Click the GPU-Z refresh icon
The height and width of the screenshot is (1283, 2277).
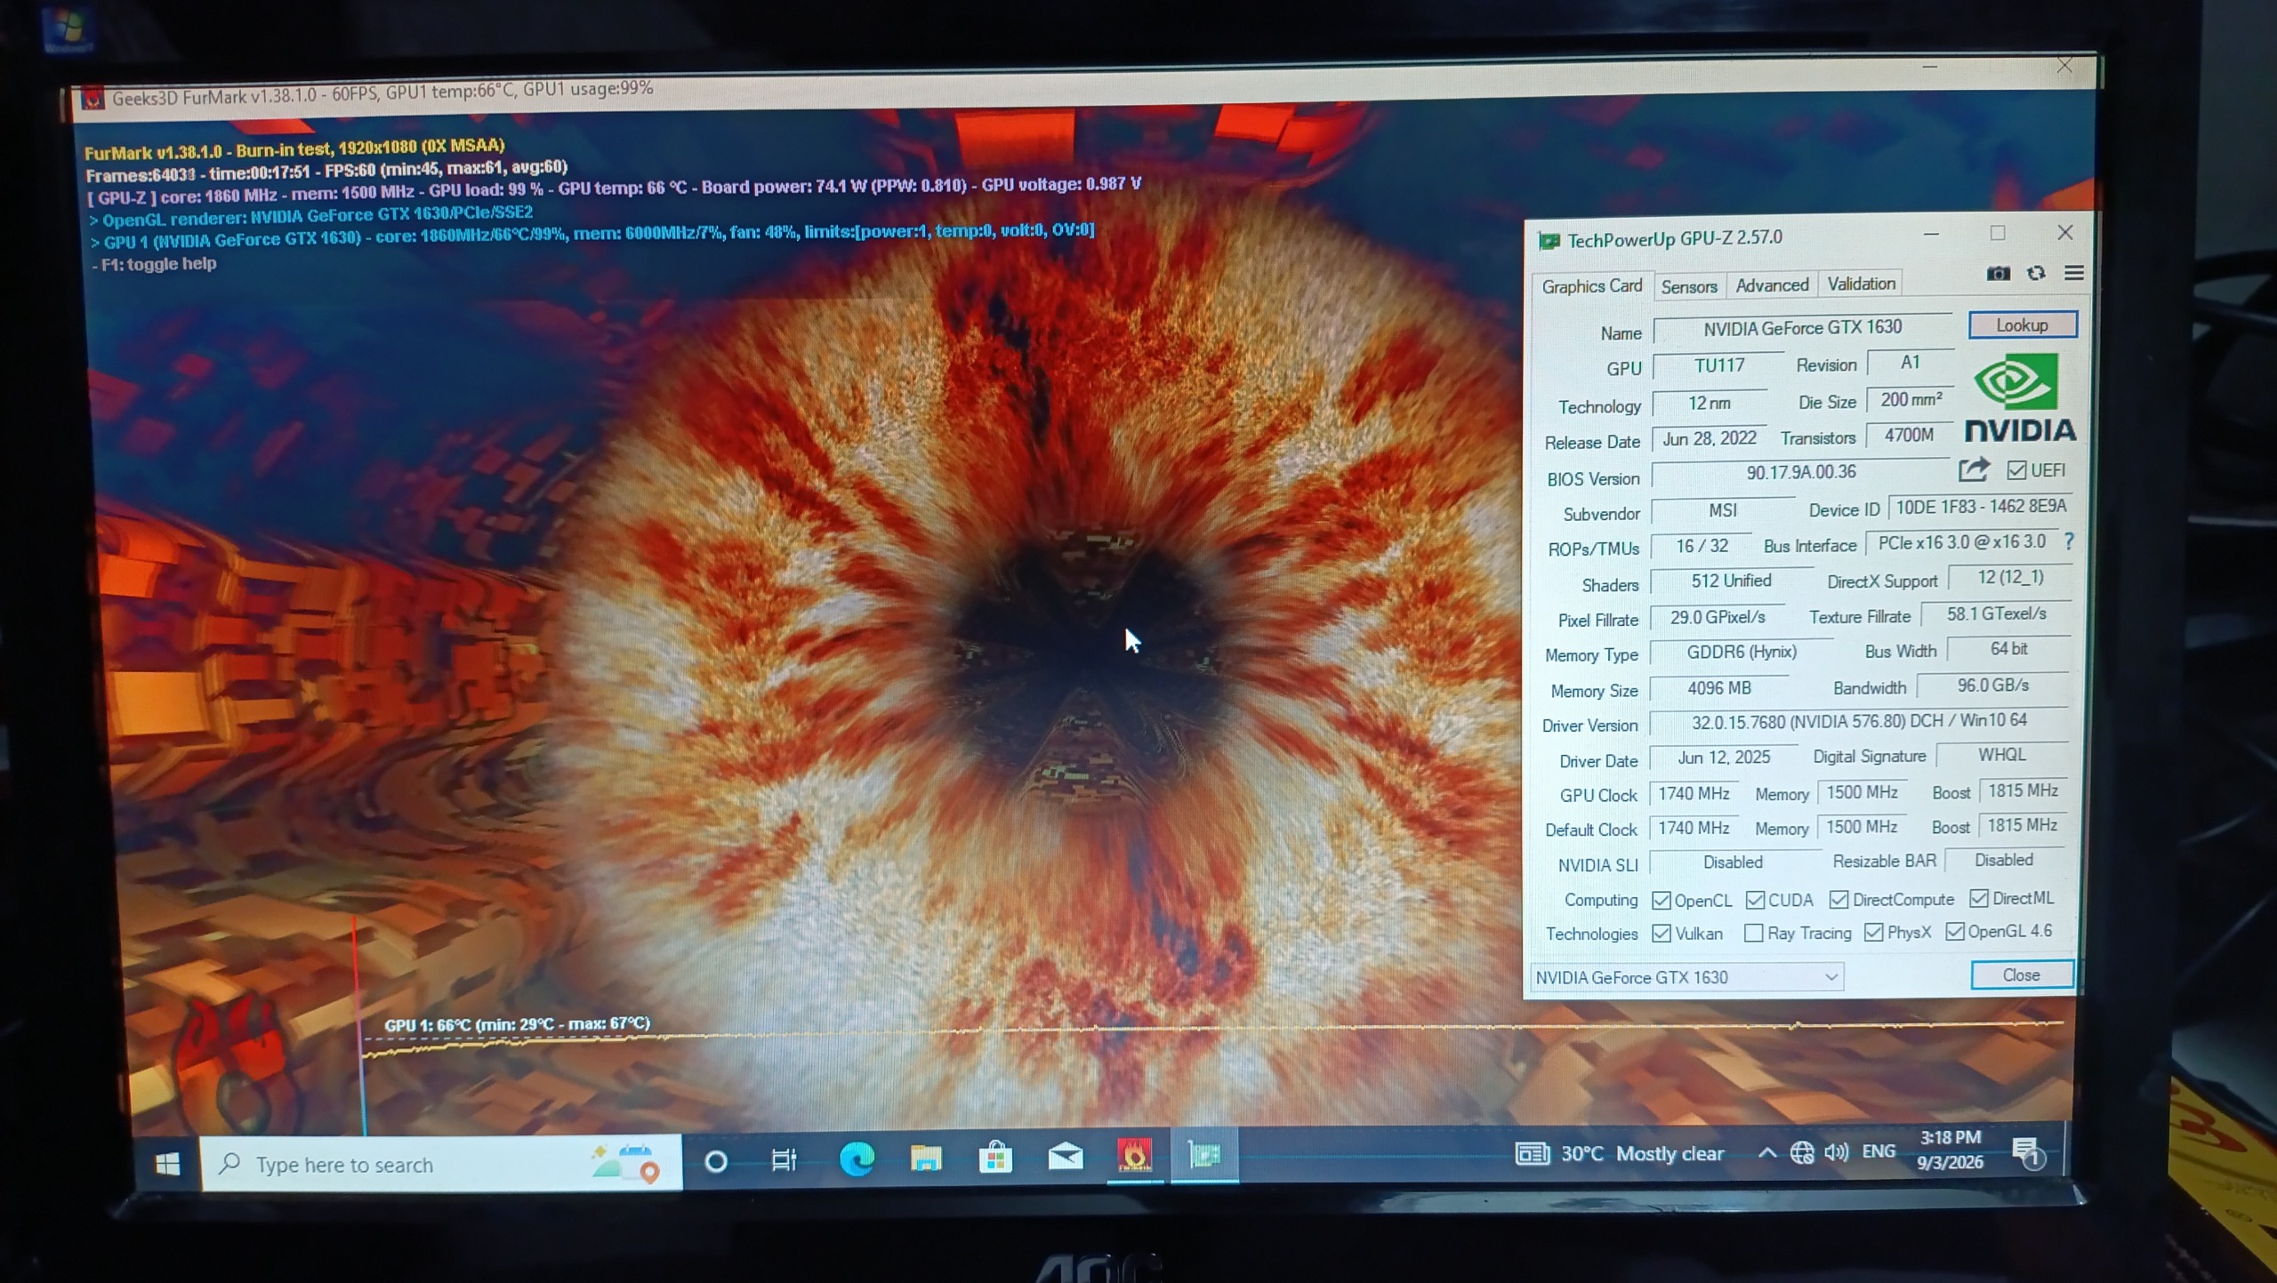(x=2036, y=273)
